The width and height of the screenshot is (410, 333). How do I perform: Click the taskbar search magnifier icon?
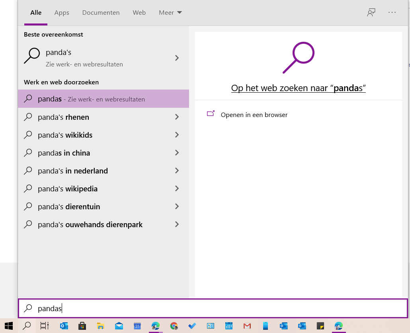(27, 326)
